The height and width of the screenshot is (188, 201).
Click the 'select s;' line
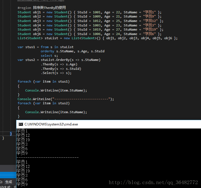click(49, 56)
